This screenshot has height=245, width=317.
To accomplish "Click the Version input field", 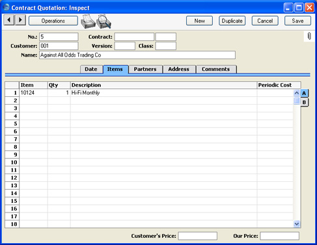I will [125, 46].
